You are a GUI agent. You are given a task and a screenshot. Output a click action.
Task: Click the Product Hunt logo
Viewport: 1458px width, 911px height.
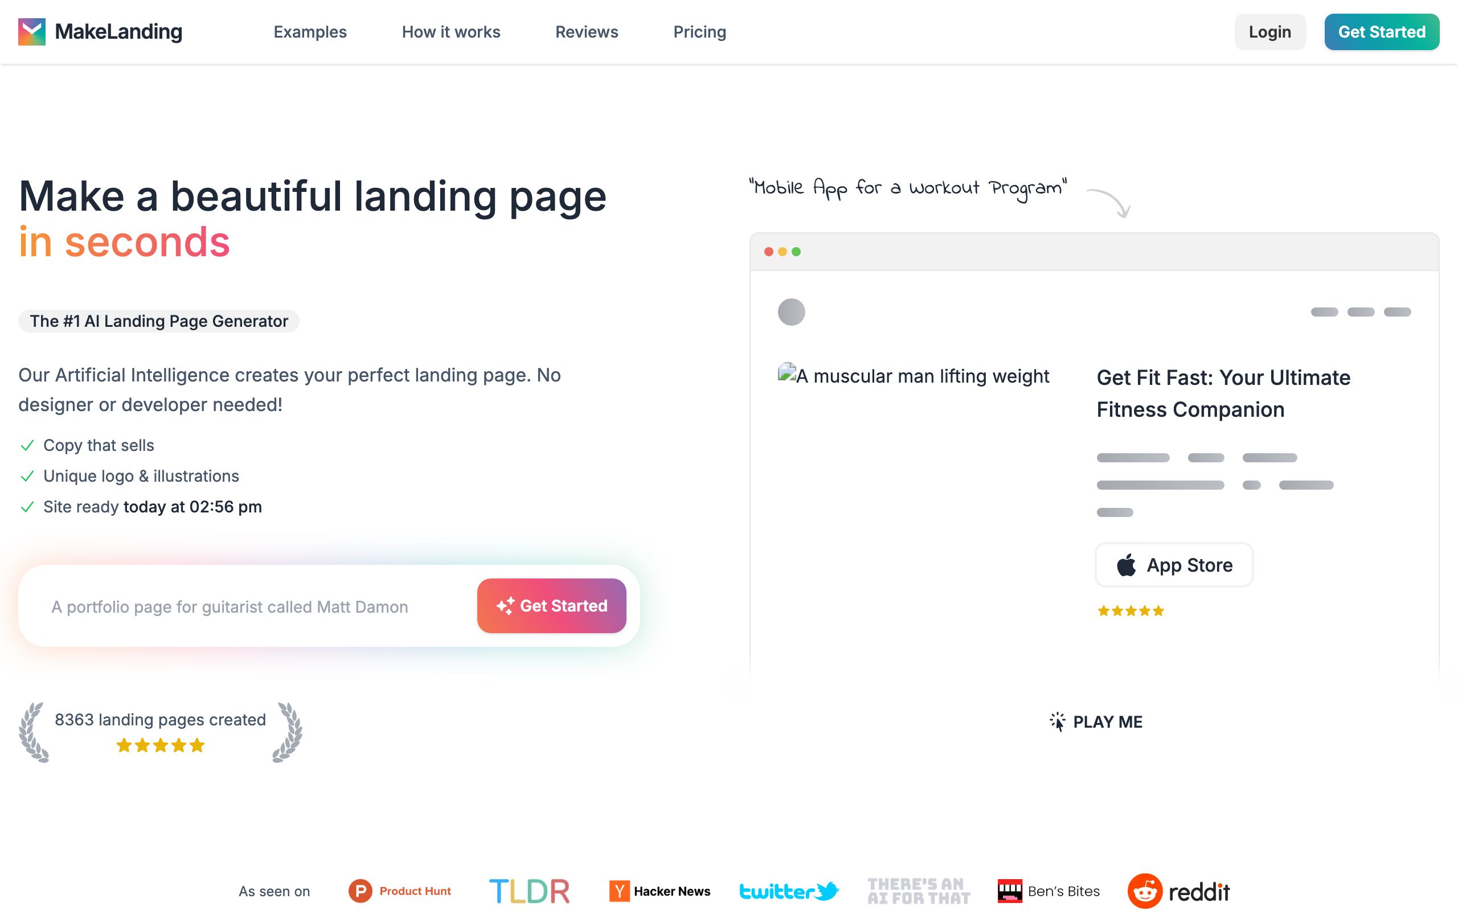(x=399, y=891)
